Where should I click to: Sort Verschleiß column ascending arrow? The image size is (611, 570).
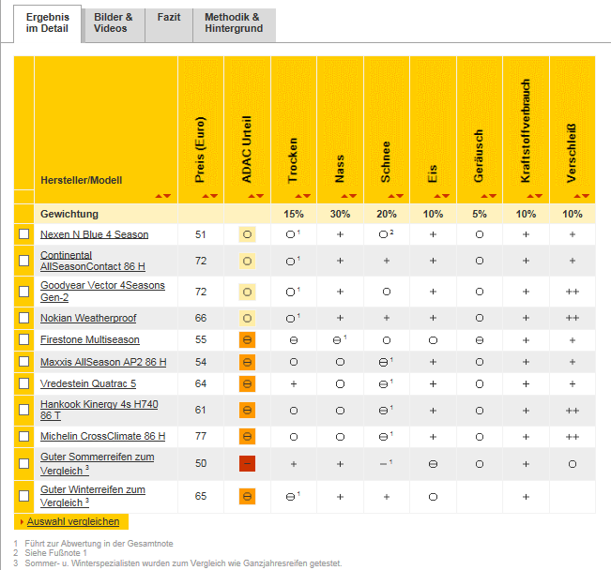coord(576,196)
